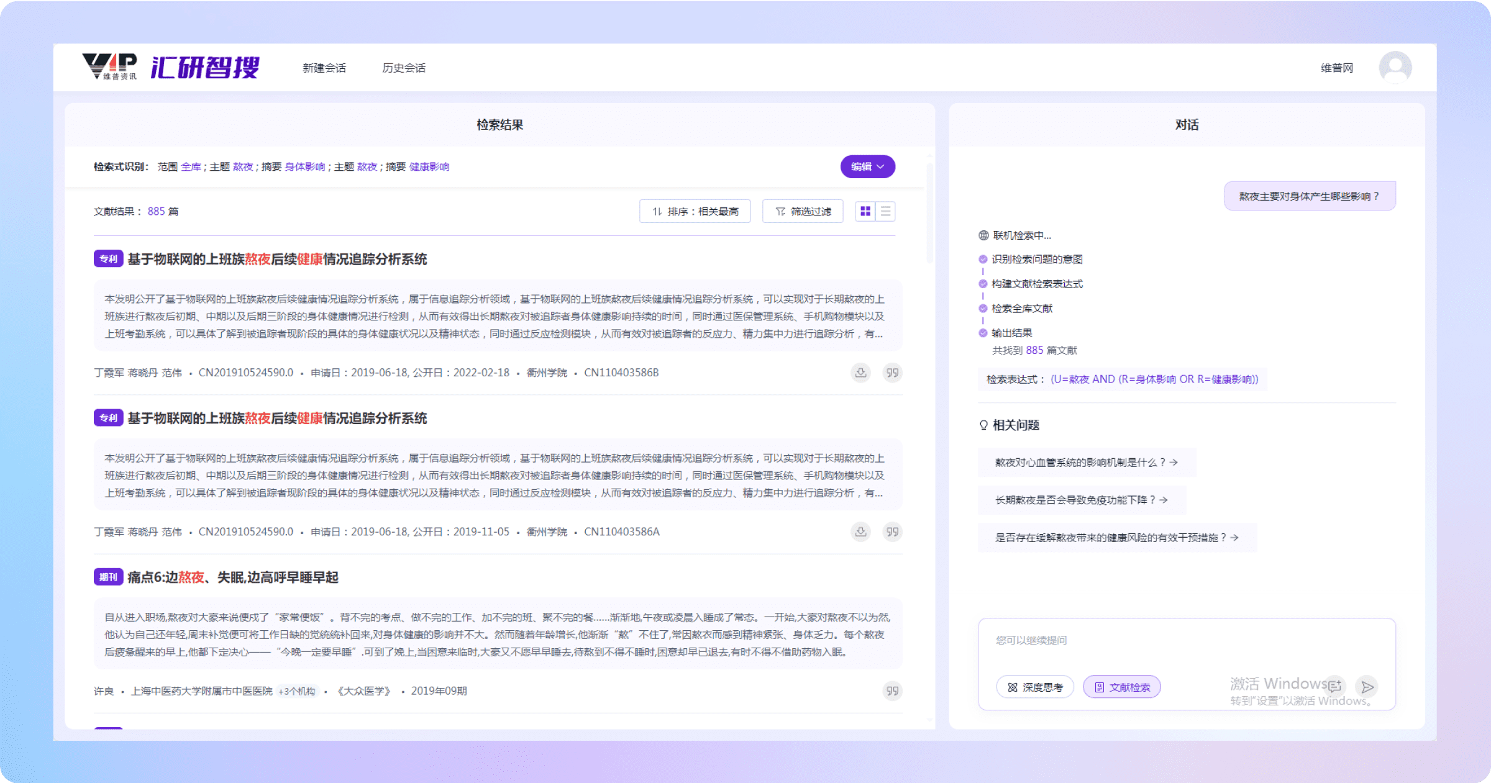
Task: Toggle 深度思考 deep thinking mode
Action: pyautogui.click(x=1035, y=687)
